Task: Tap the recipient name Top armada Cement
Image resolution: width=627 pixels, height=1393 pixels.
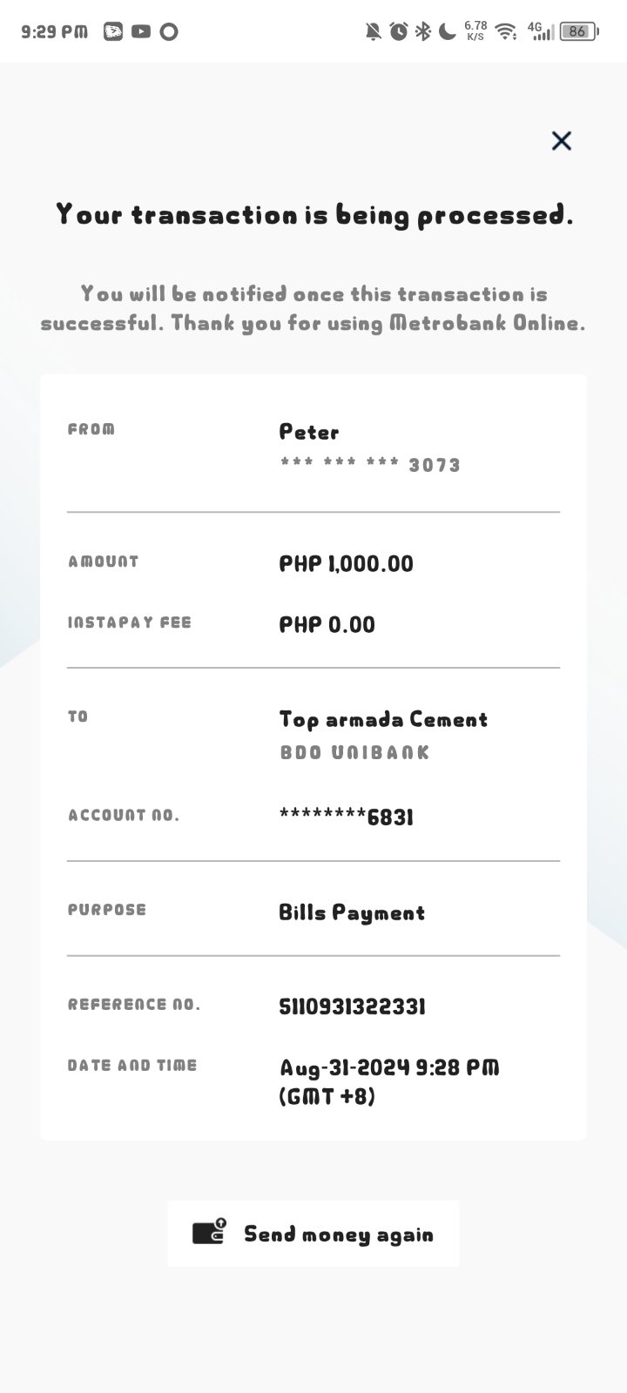Action: pos(383,719)
